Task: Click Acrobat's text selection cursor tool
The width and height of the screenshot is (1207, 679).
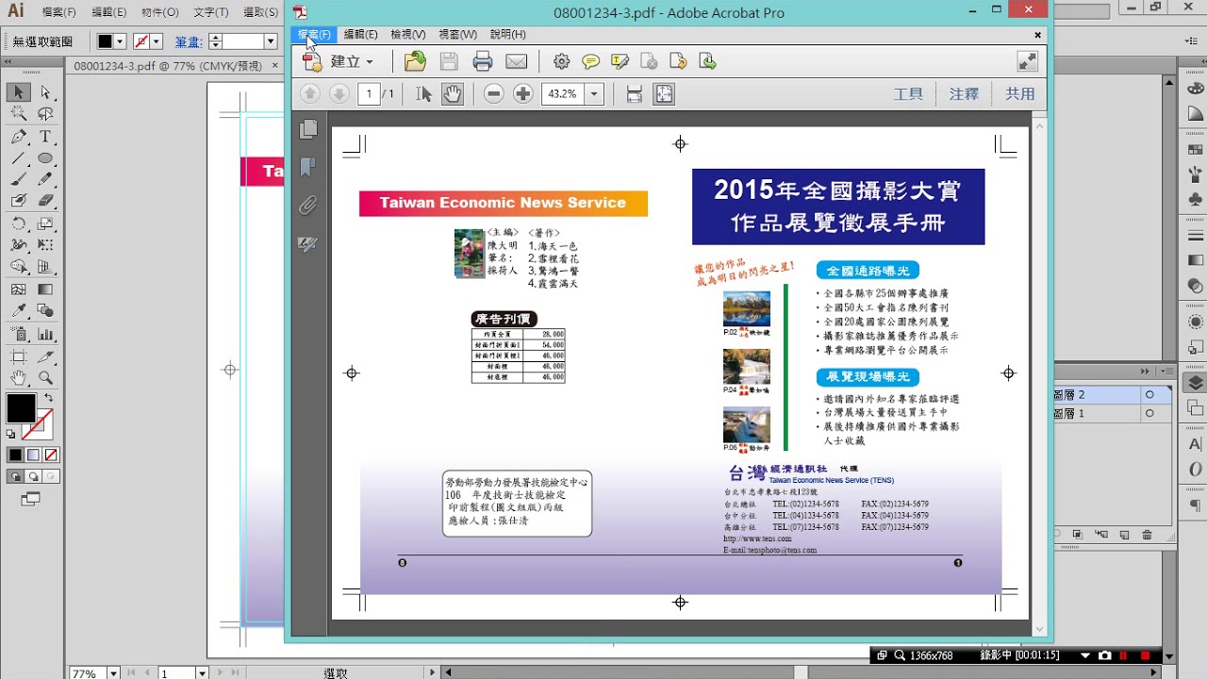Action: pos(423,93)
